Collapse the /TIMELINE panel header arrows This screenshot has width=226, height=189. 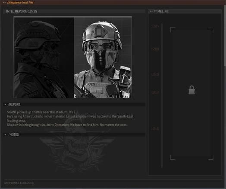pyautogui.click(x=151, y=11)
